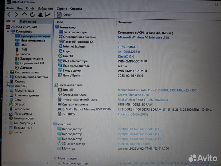Expand the Системная плата tree node

click(x=7, y=73)
